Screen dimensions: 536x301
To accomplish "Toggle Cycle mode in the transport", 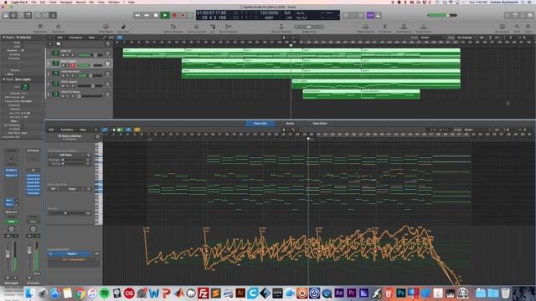I will point(191,15).
